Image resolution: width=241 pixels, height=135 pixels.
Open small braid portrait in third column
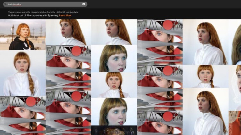click(x=114, y=85)
